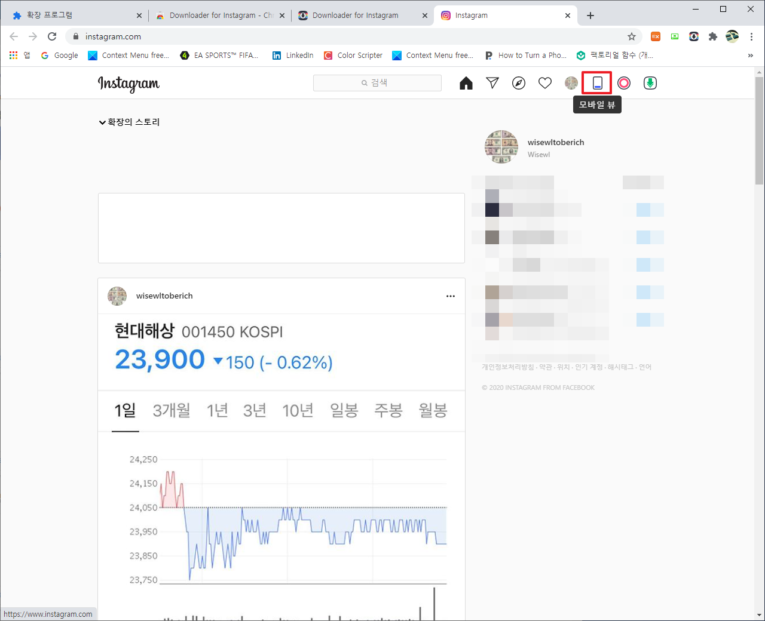Select 월봉 chart tab
The width and height of the screenshot is (765, 621).
click(x=433, y=410)
